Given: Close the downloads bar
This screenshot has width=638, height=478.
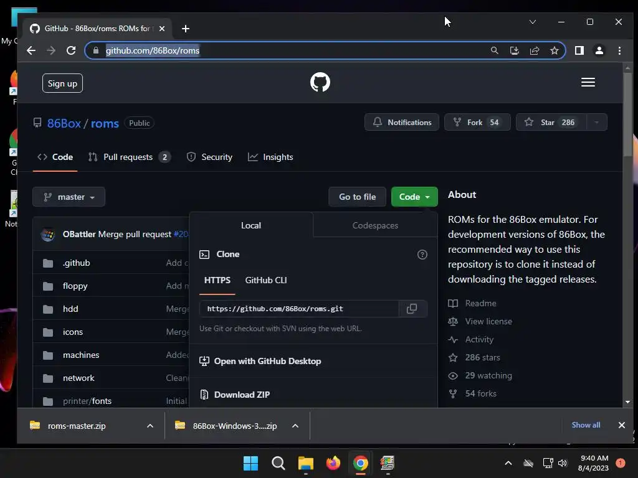Looking at the screenshot, I should click(621, 425).
